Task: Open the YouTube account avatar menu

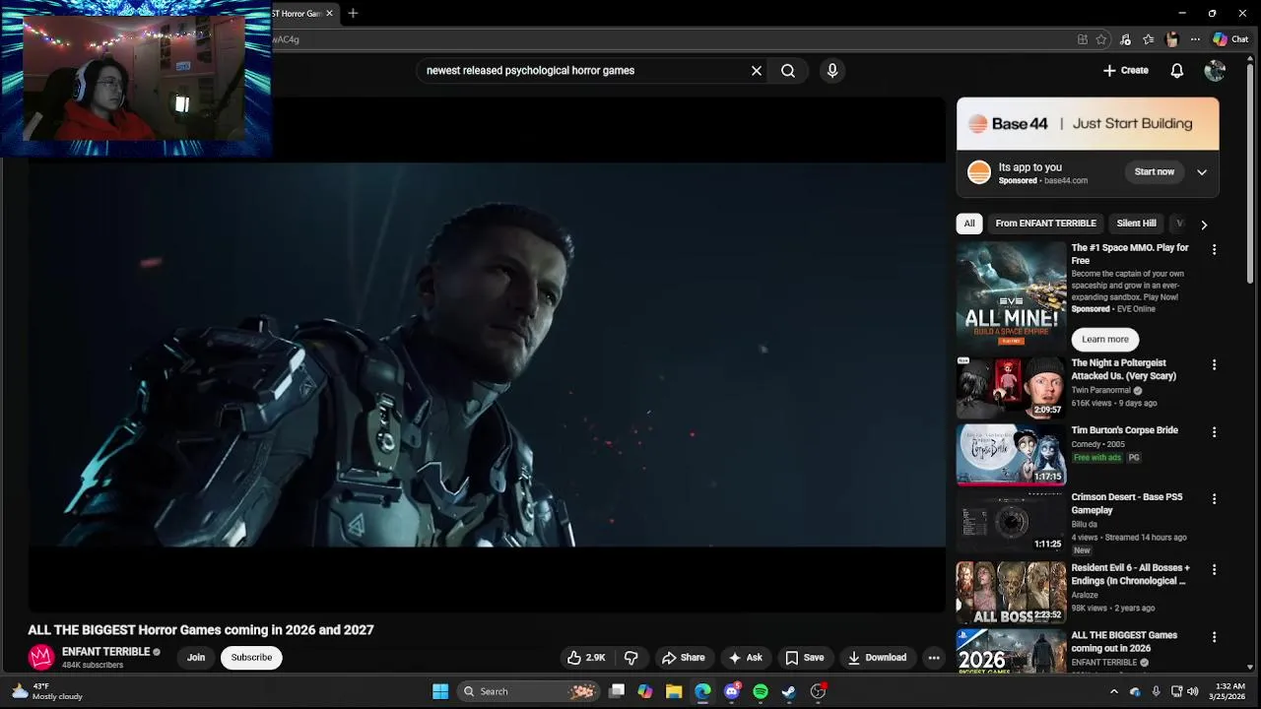Action: 1215,71
